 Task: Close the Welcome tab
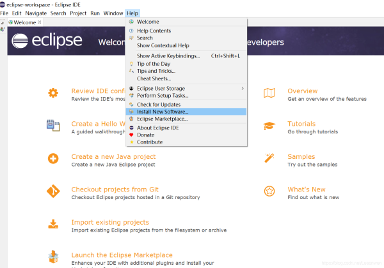click(40, 22)
